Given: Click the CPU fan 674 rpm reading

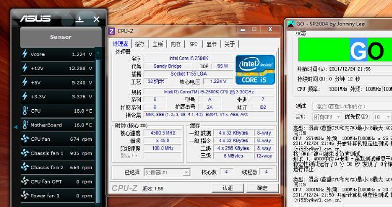Looking at the screenshot, I should click(x=81, y=139).
